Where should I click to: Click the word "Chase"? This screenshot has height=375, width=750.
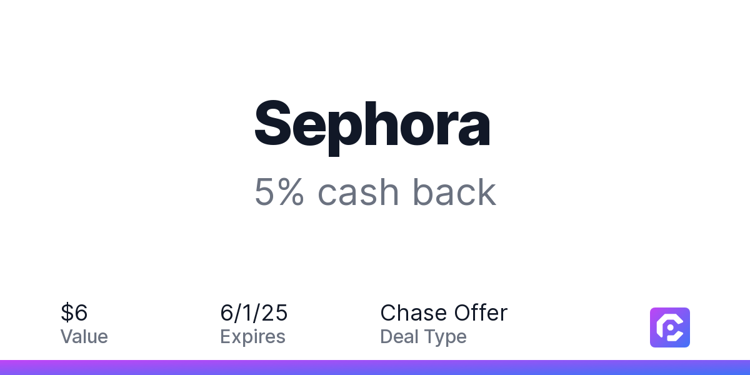[x=414, y=312]
